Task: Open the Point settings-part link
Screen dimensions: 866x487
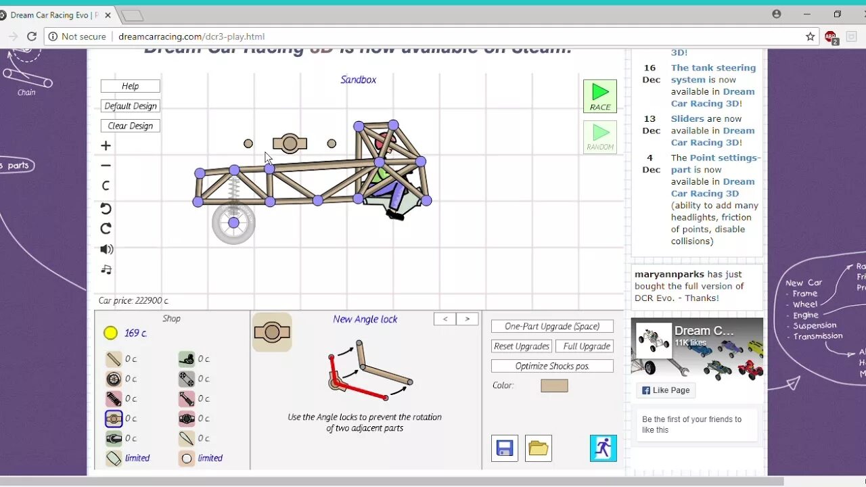Action: [x=716, y=164]
